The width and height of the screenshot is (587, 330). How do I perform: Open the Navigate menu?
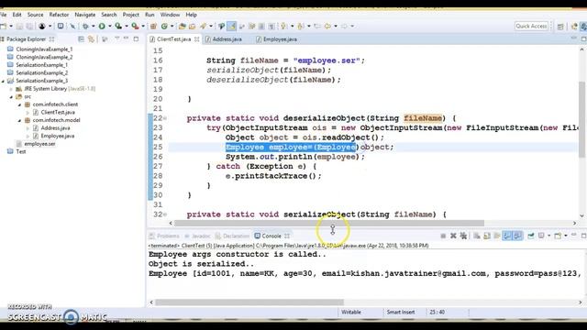click(85, 15)
